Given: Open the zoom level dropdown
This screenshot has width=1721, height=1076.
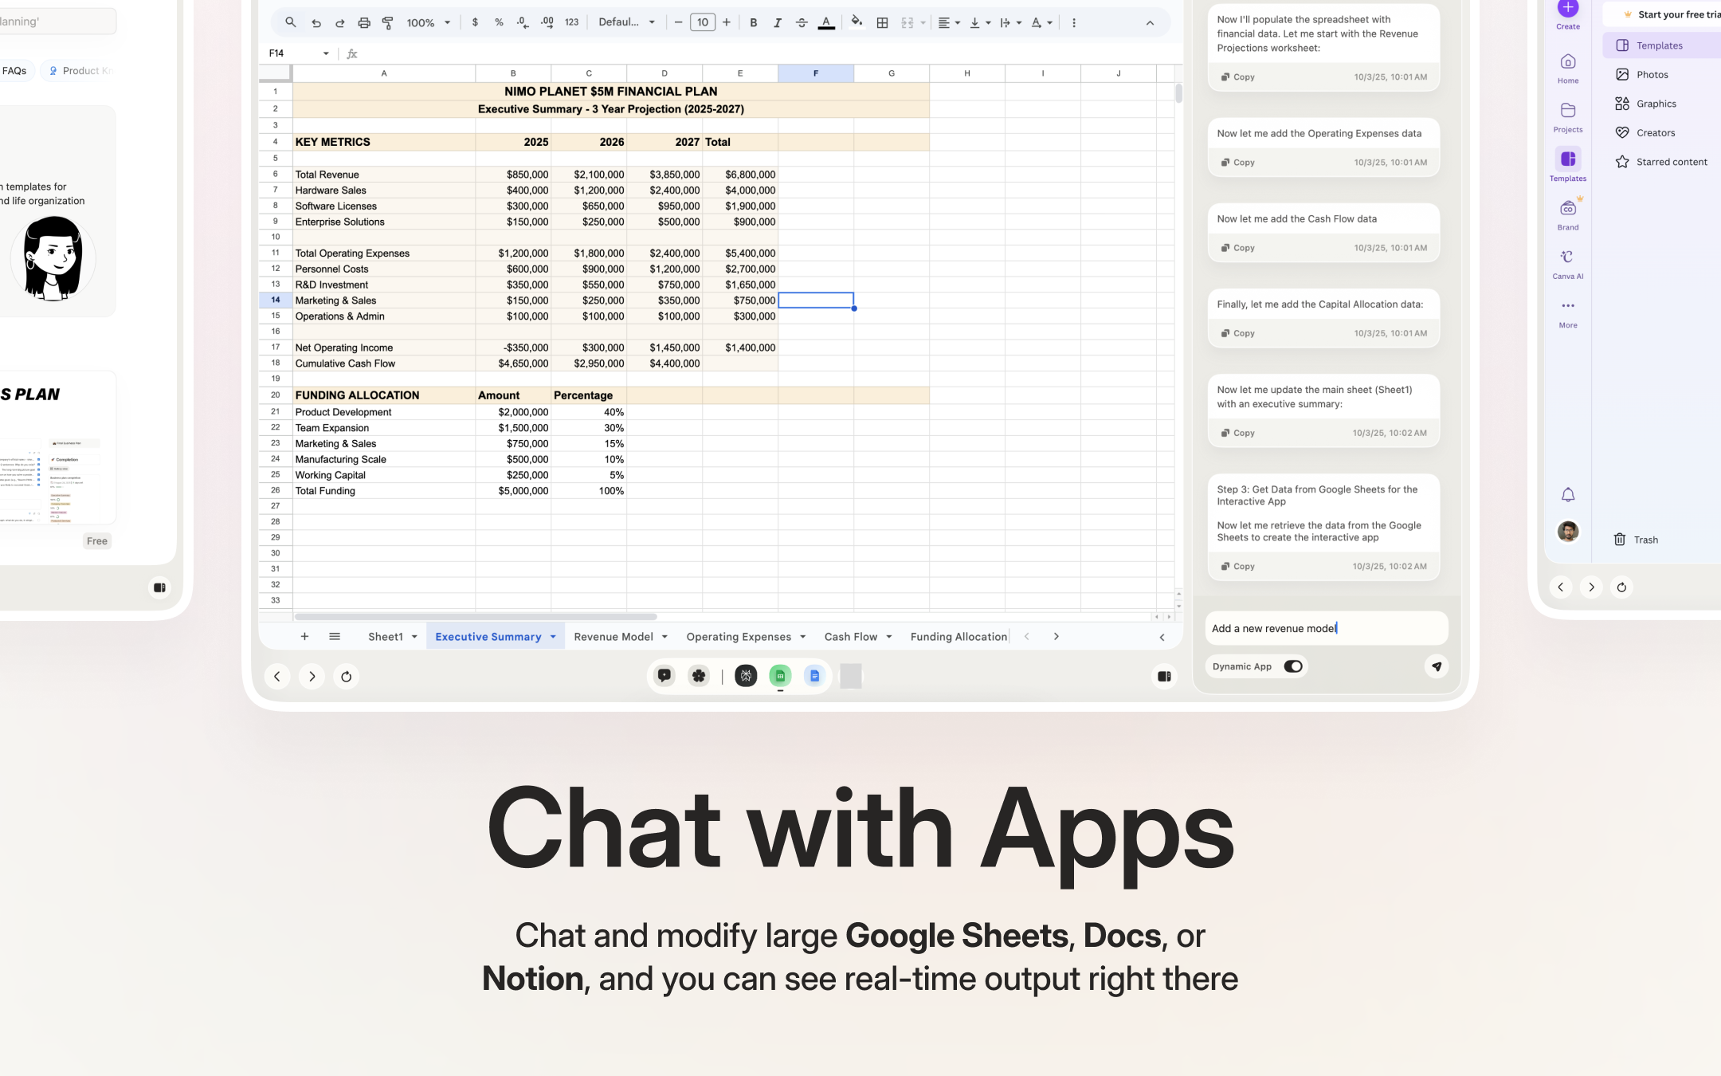Looking at the screenshot, I should pos(427,22).
